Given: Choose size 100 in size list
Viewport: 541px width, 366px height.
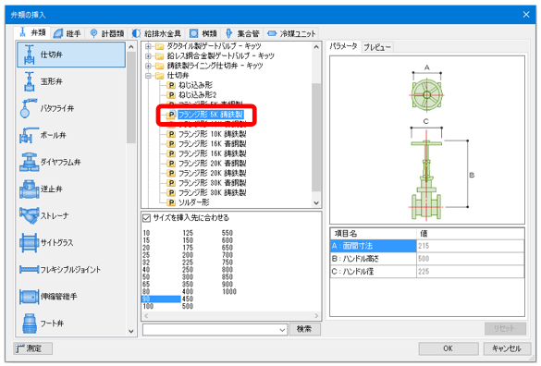Looking at the screenshot, I should point(148,306).
